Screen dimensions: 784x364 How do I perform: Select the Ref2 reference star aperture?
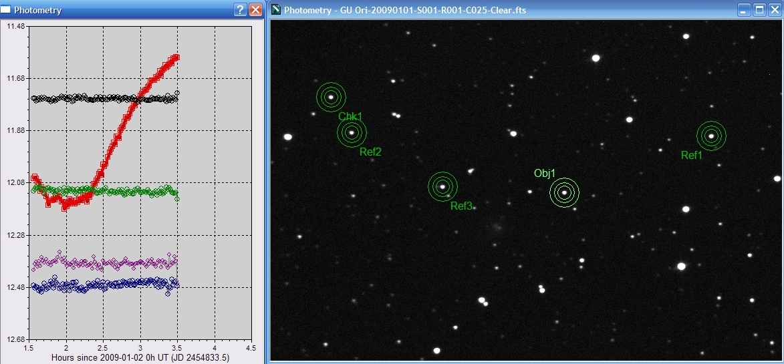[x=352, y=132]
